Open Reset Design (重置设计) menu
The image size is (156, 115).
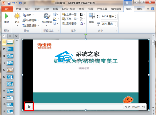[30, 25]
